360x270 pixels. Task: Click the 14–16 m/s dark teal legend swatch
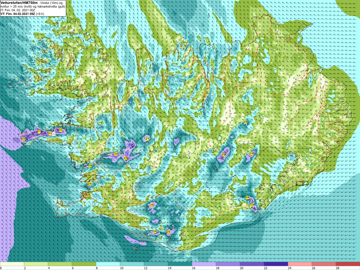(180, 264)
